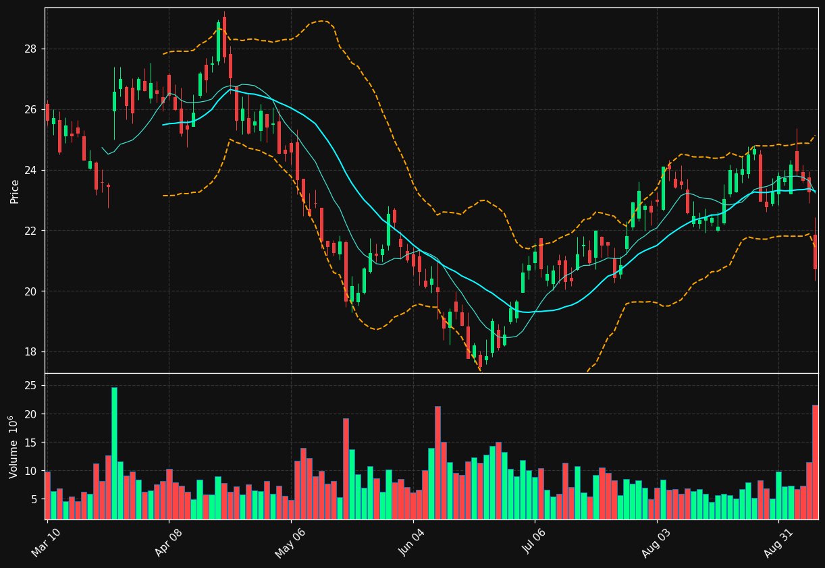Click the Mar 10 date label
Screen dimensions: 825x568
(x=46, y=542)
